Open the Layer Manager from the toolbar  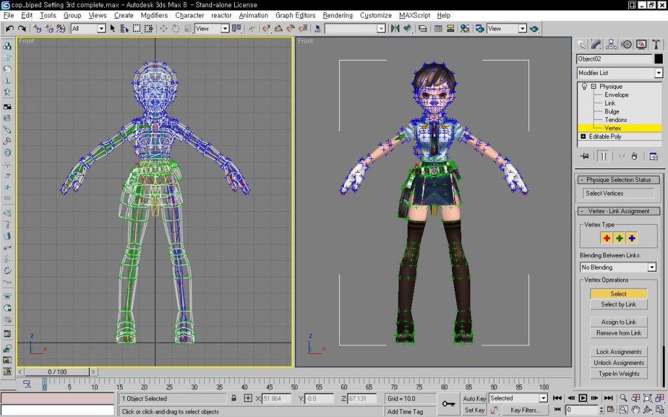(422, 29)
